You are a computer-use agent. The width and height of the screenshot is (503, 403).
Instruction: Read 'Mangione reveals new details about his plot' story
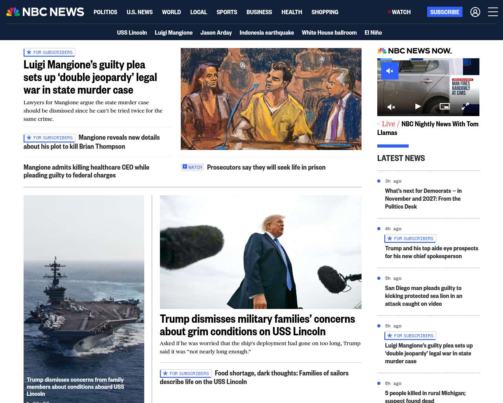tap(92, 142)
